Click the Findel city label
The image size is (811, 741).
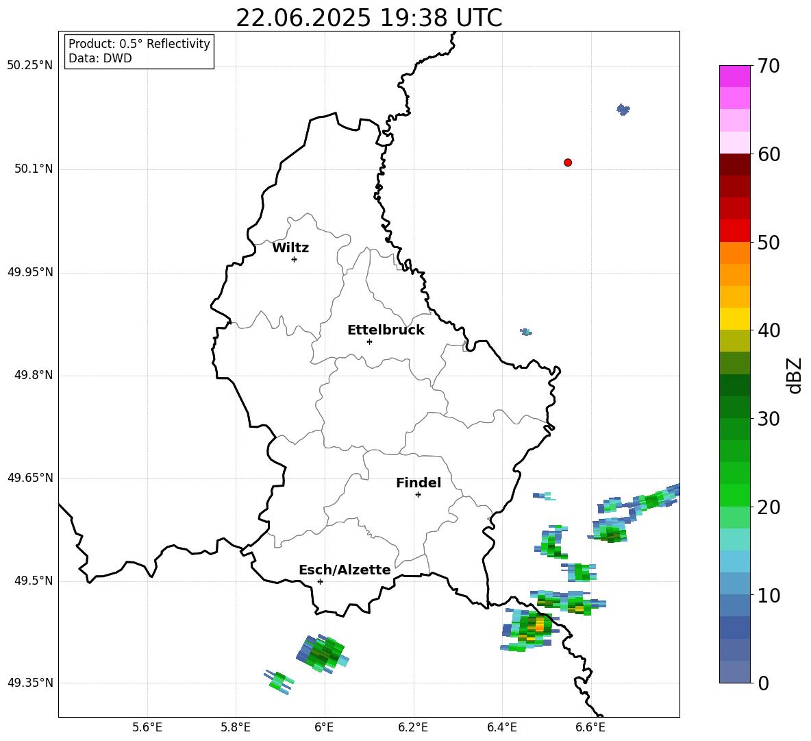point(419,483)
